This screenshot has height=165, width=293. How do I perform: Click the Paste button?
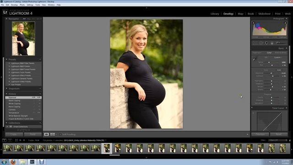click(x=33, y=134)
